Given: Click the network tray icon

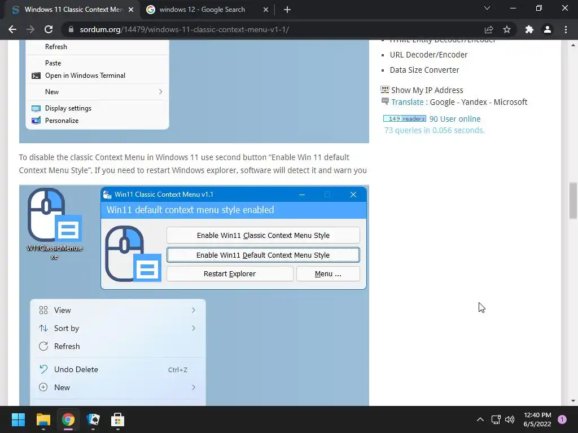Looking at the screenshot, I should [x=496, y=419].
